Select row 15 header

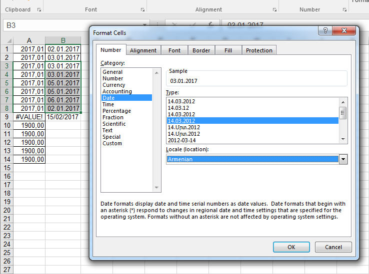(7, 168)
